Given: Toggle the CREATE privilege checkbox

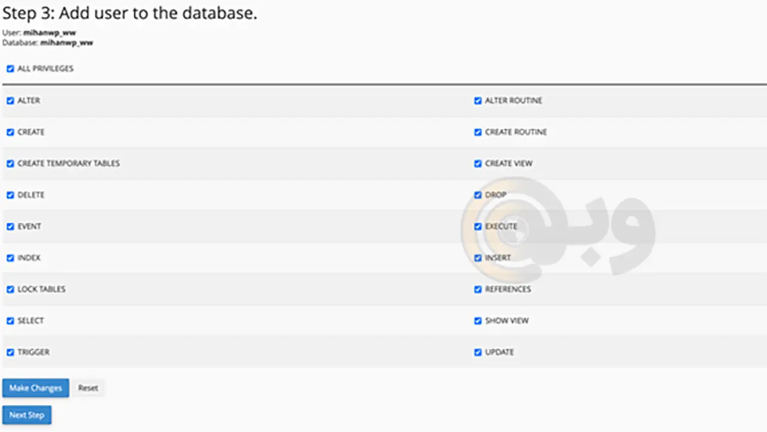Looking at the screenshot, I should 10,132.
